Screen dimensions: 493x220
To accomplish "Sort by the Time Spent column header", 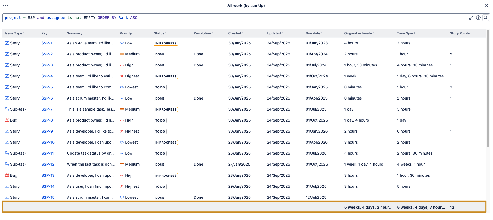I will pyautogui.click(x=407, y=33).
